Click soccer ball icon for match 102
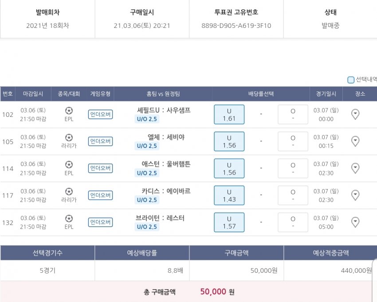The width and height of the screenshot is (377, 302). tap(69, 111)
